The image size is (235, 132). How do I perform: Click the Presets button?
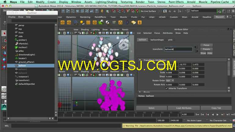(x=206, y=49)
